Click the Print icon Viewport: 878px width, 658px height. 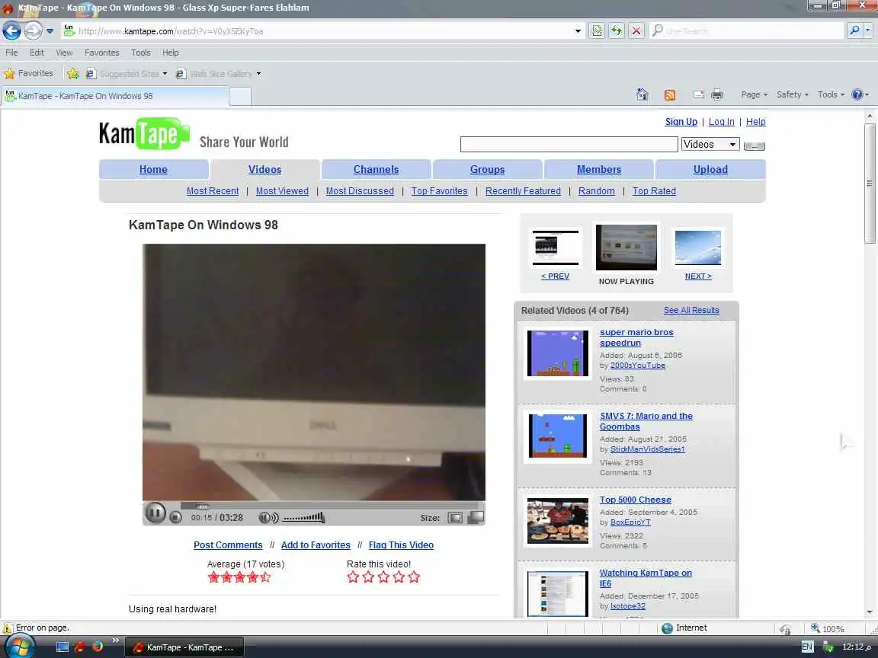717,94
